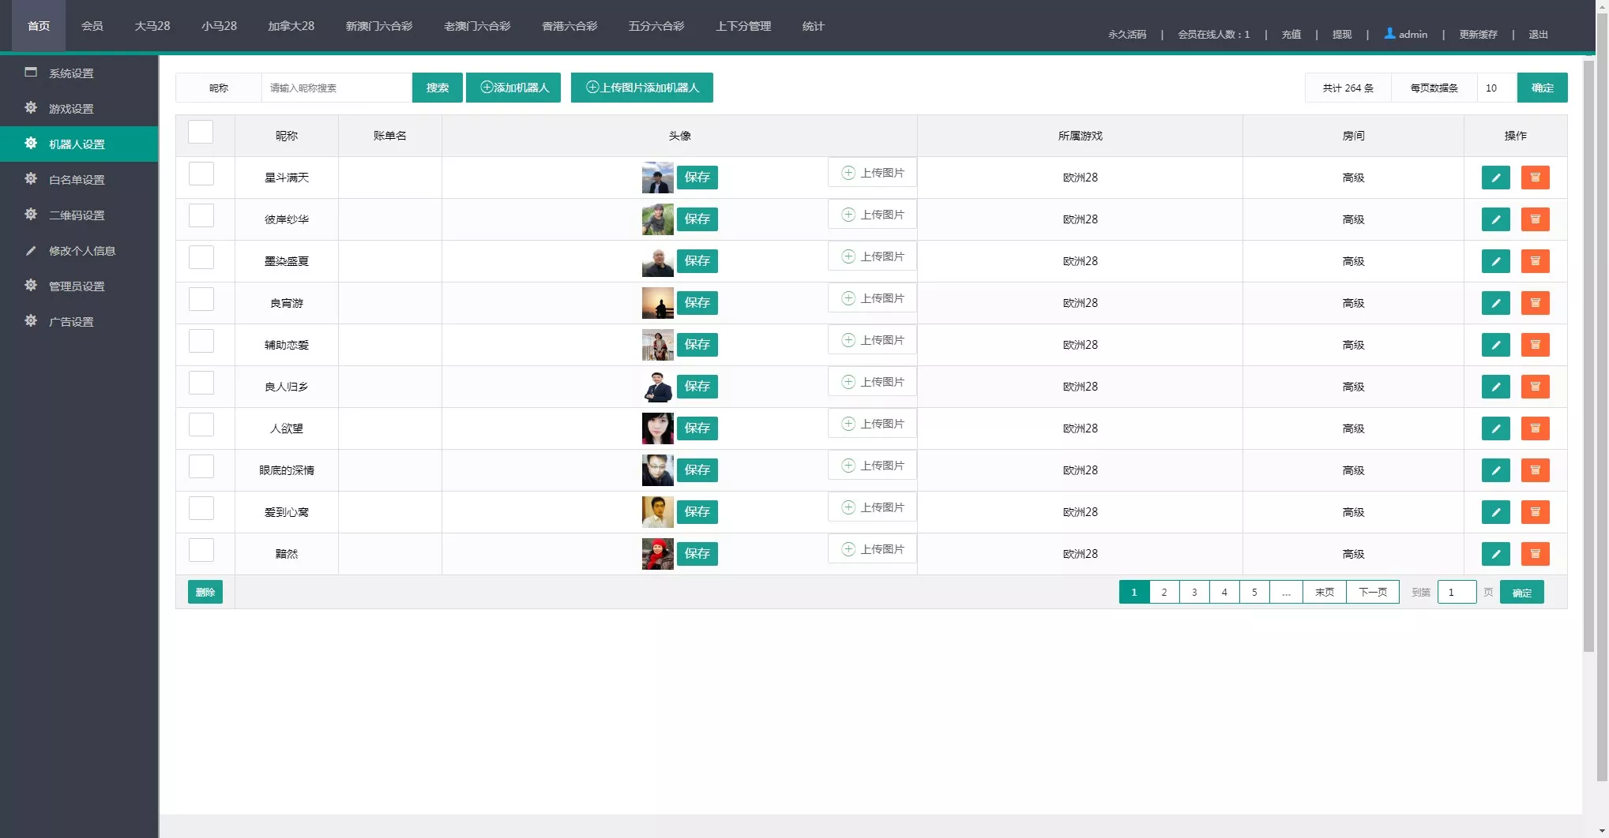Open 修改个人信息 pencil item in sidebar

coord(81,251)
